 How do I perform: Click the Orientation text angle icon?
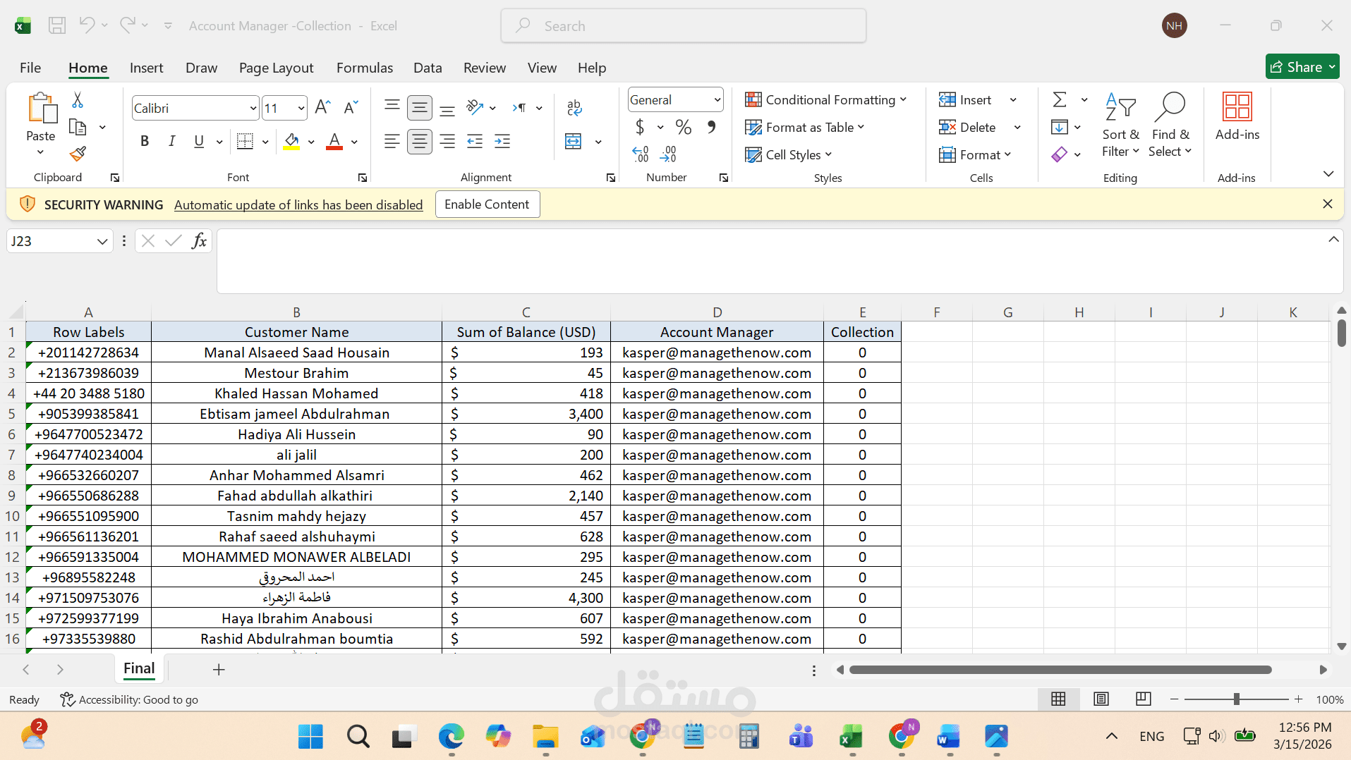475,107
